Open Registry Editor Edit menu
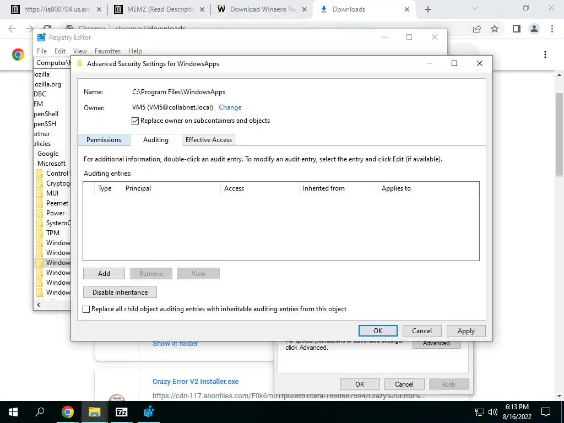Image resolution: width=564 pixels, height=423 pixels. point(59,51)
